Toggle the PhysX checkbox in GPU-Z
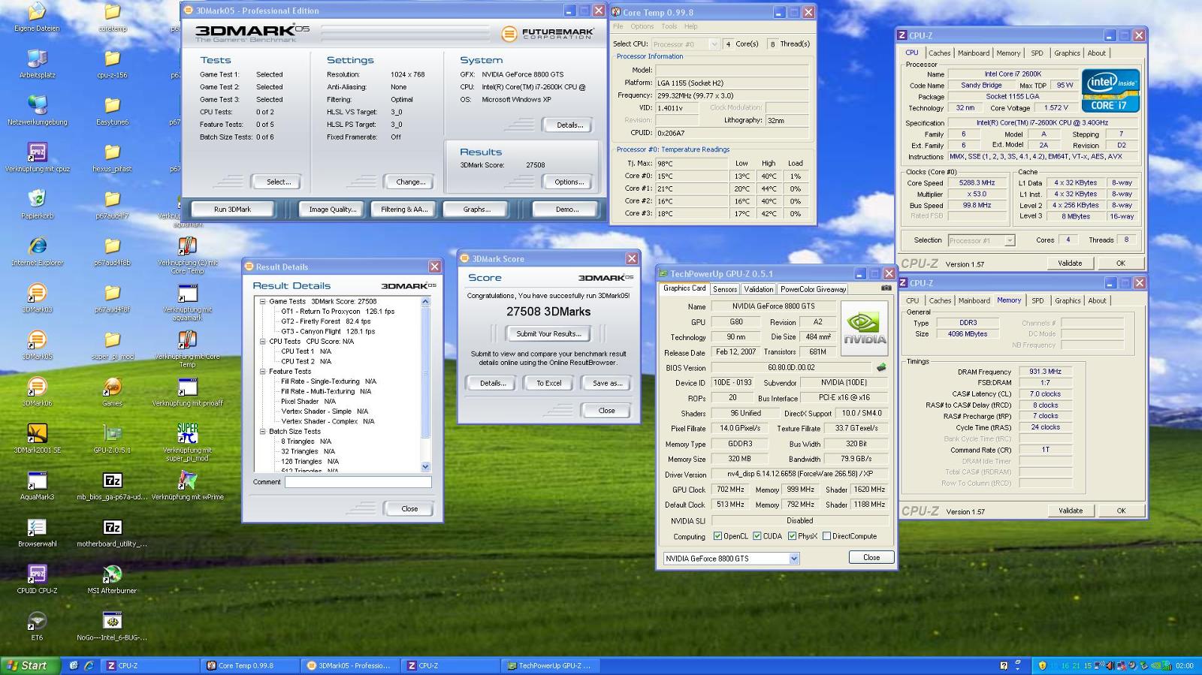This screenshot has width=1202, height=675. pos(792,536)
